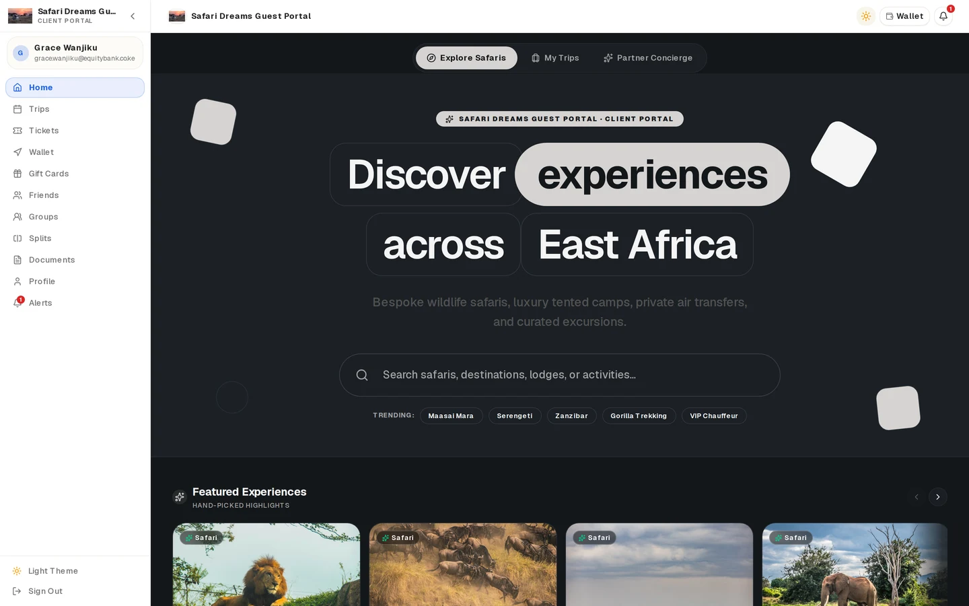Click the Safari Dreams logo in sidebar
969x606 pixels.
coord(20,16)
